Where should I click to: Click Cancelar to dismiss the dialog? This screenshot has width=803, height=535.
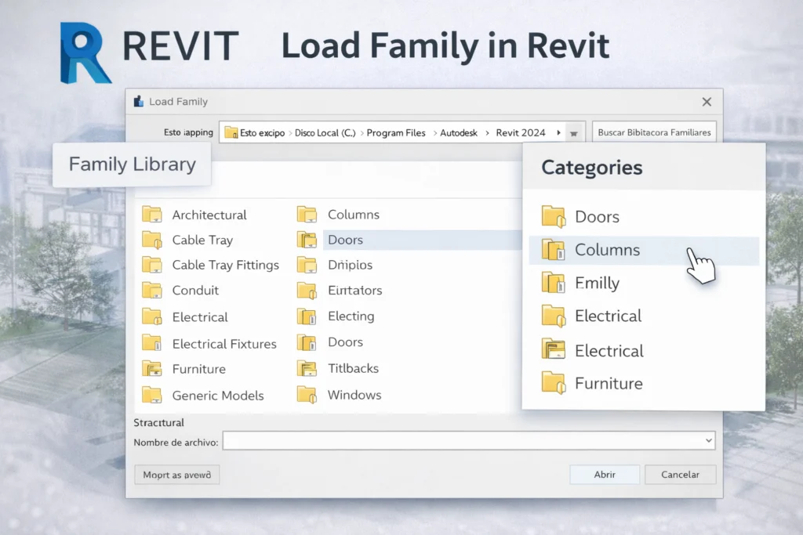tap(679, 474)
